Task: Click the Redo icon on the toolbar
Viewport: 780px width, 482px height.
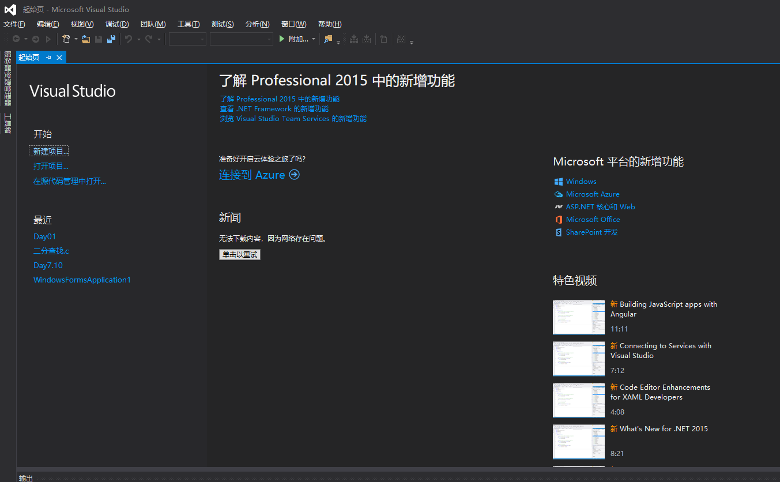Action: tap(149, 39)
